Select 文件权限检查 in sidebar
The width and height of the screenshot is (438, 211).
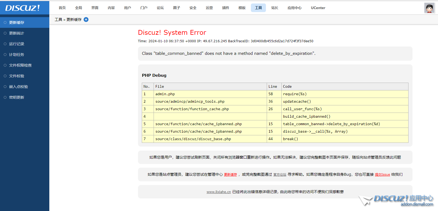pos(20,65)
